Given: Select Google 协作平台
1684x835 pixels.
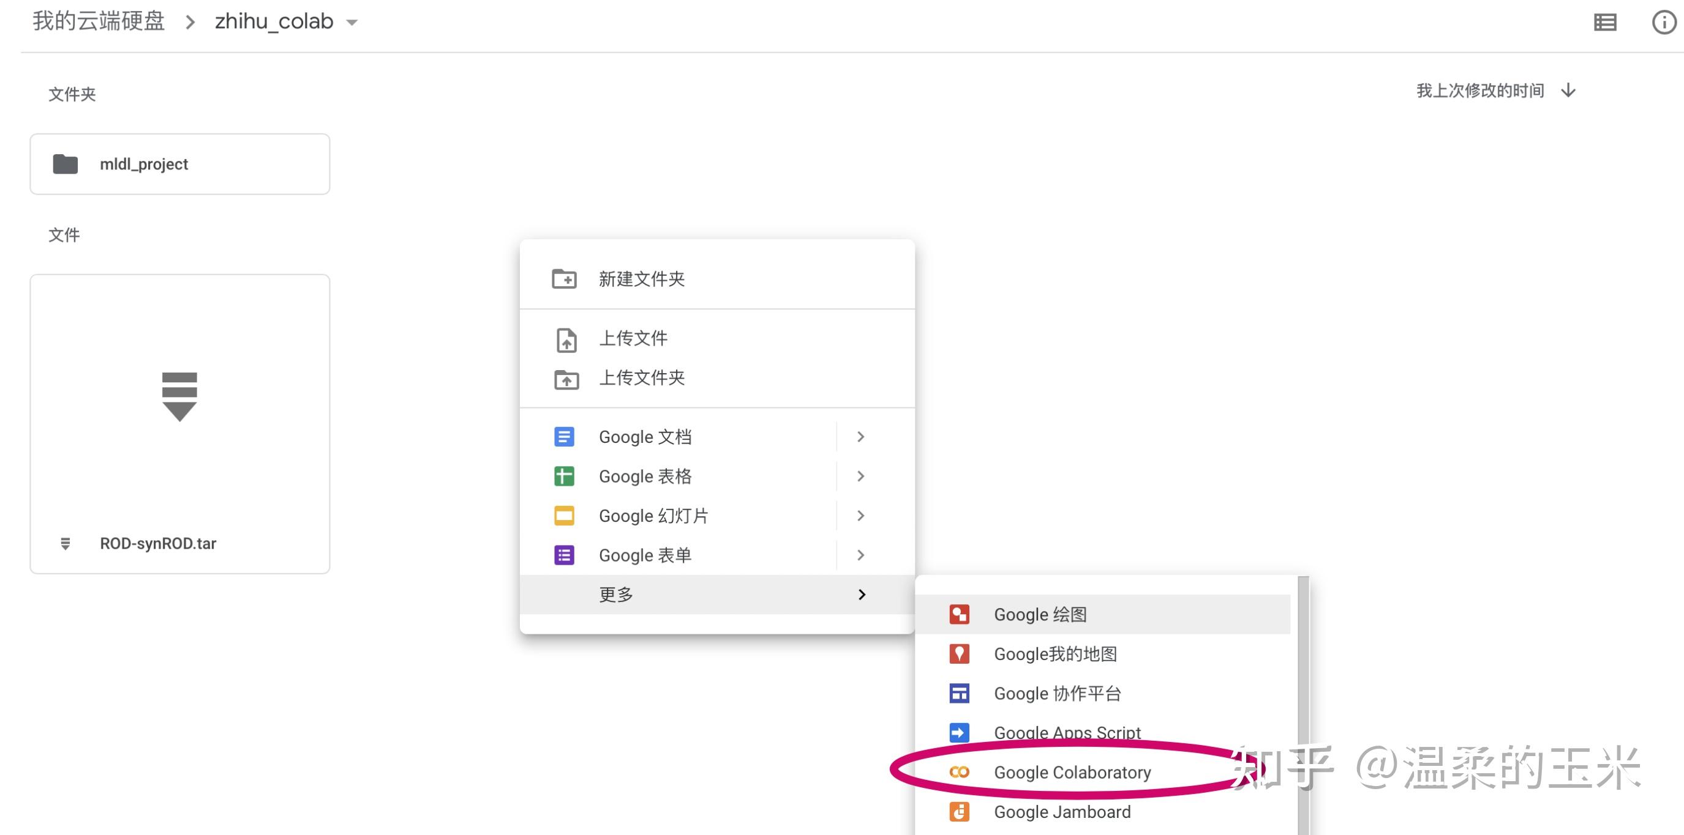Looking at the screenshot, I should [1057, 693].
